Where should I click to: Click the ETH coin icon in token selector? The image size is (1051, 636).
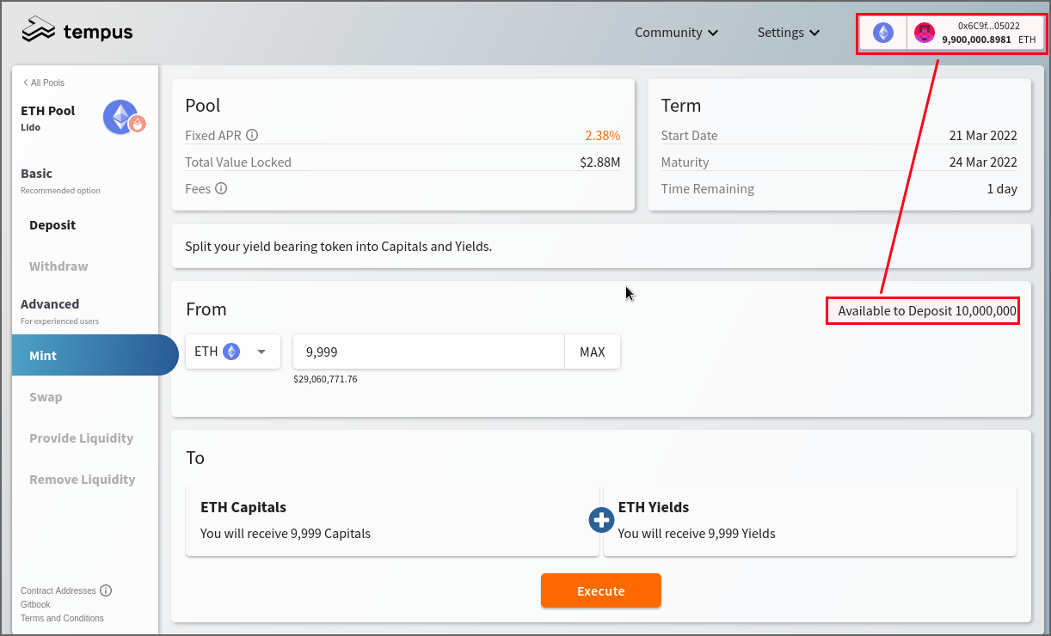click(x=230, y=352)
